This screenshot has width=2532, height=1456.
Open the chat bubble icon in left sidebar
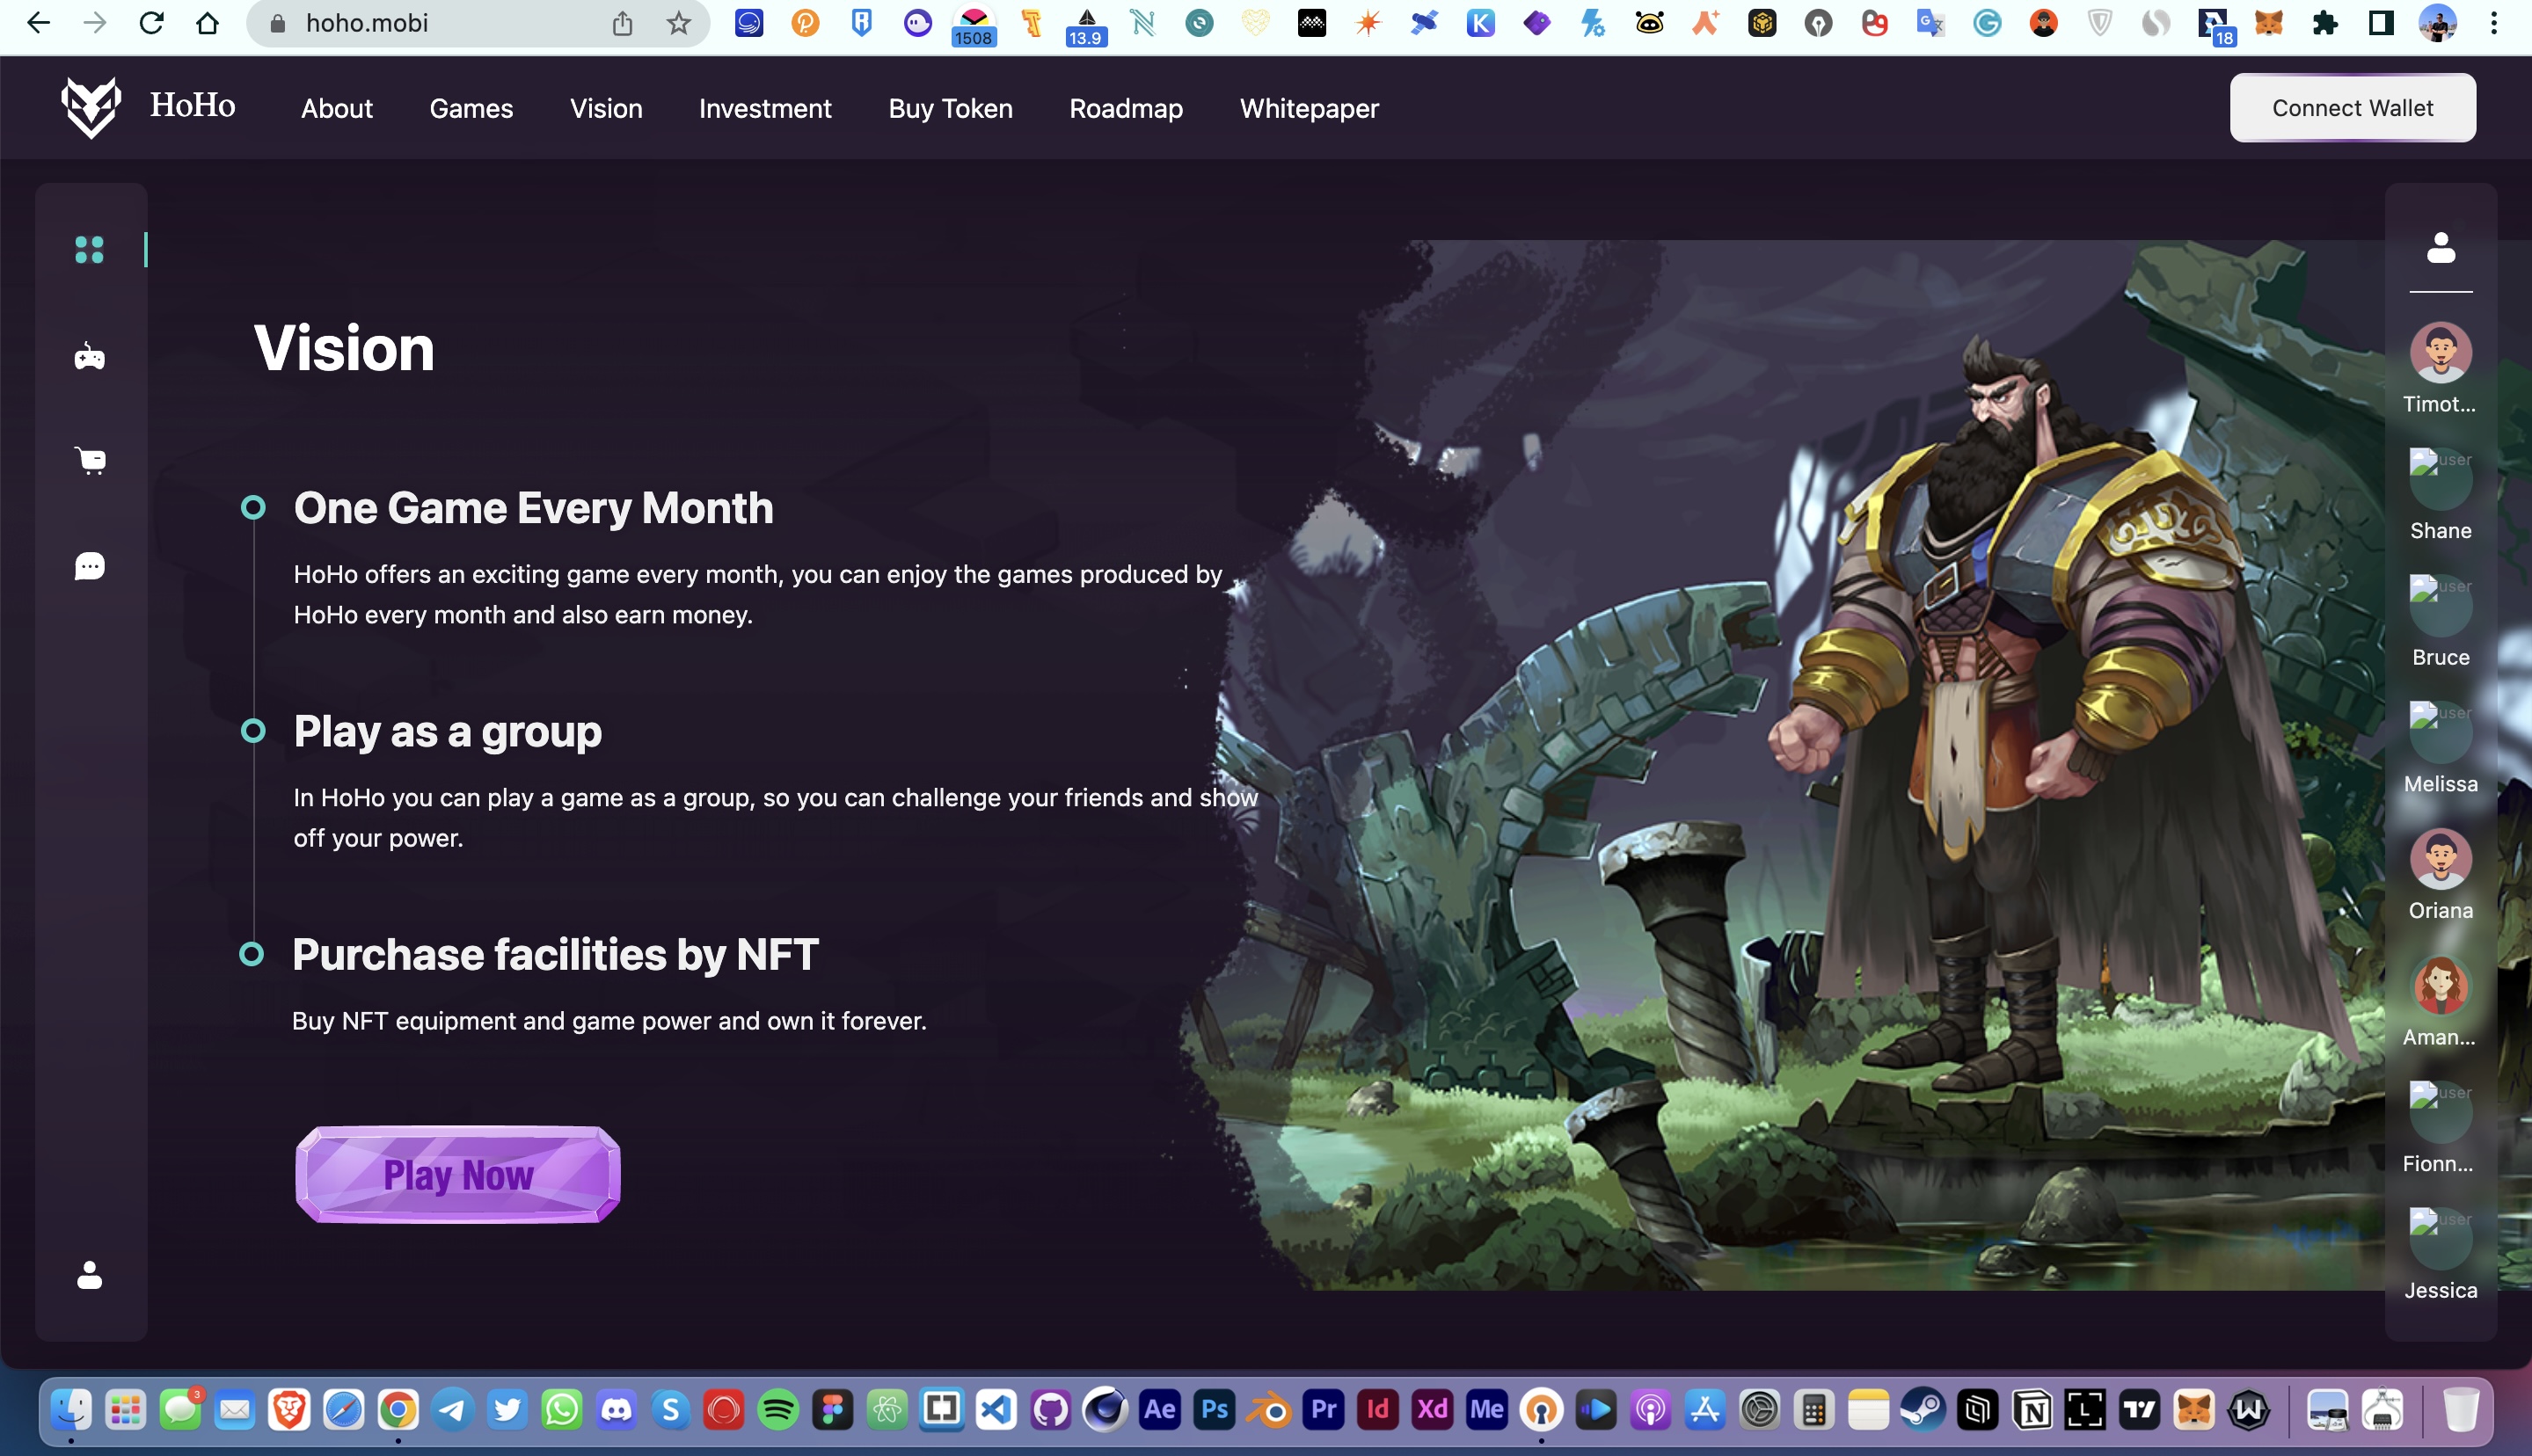point(89,566)
